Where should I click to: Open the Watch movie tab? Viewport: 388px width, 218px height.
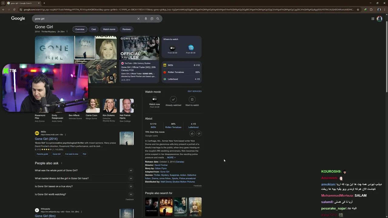tap(109, 29)
